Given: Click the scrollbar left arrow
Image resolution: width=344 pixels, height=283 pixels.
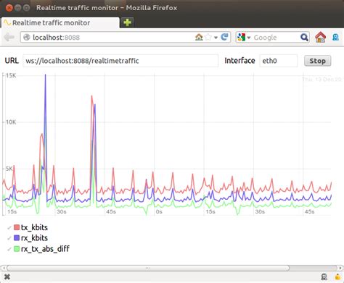Looking at the screenshot, I should 4,268.
